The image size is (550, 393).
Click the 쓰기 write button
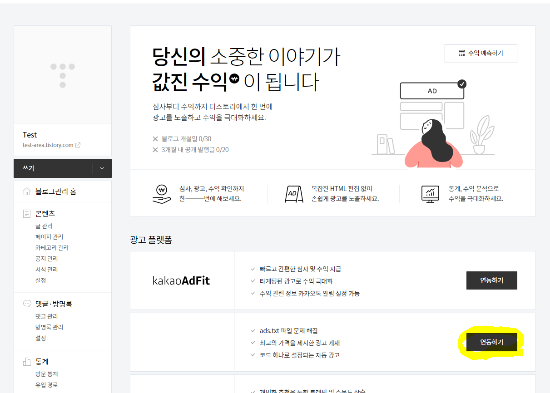point(53,168)
